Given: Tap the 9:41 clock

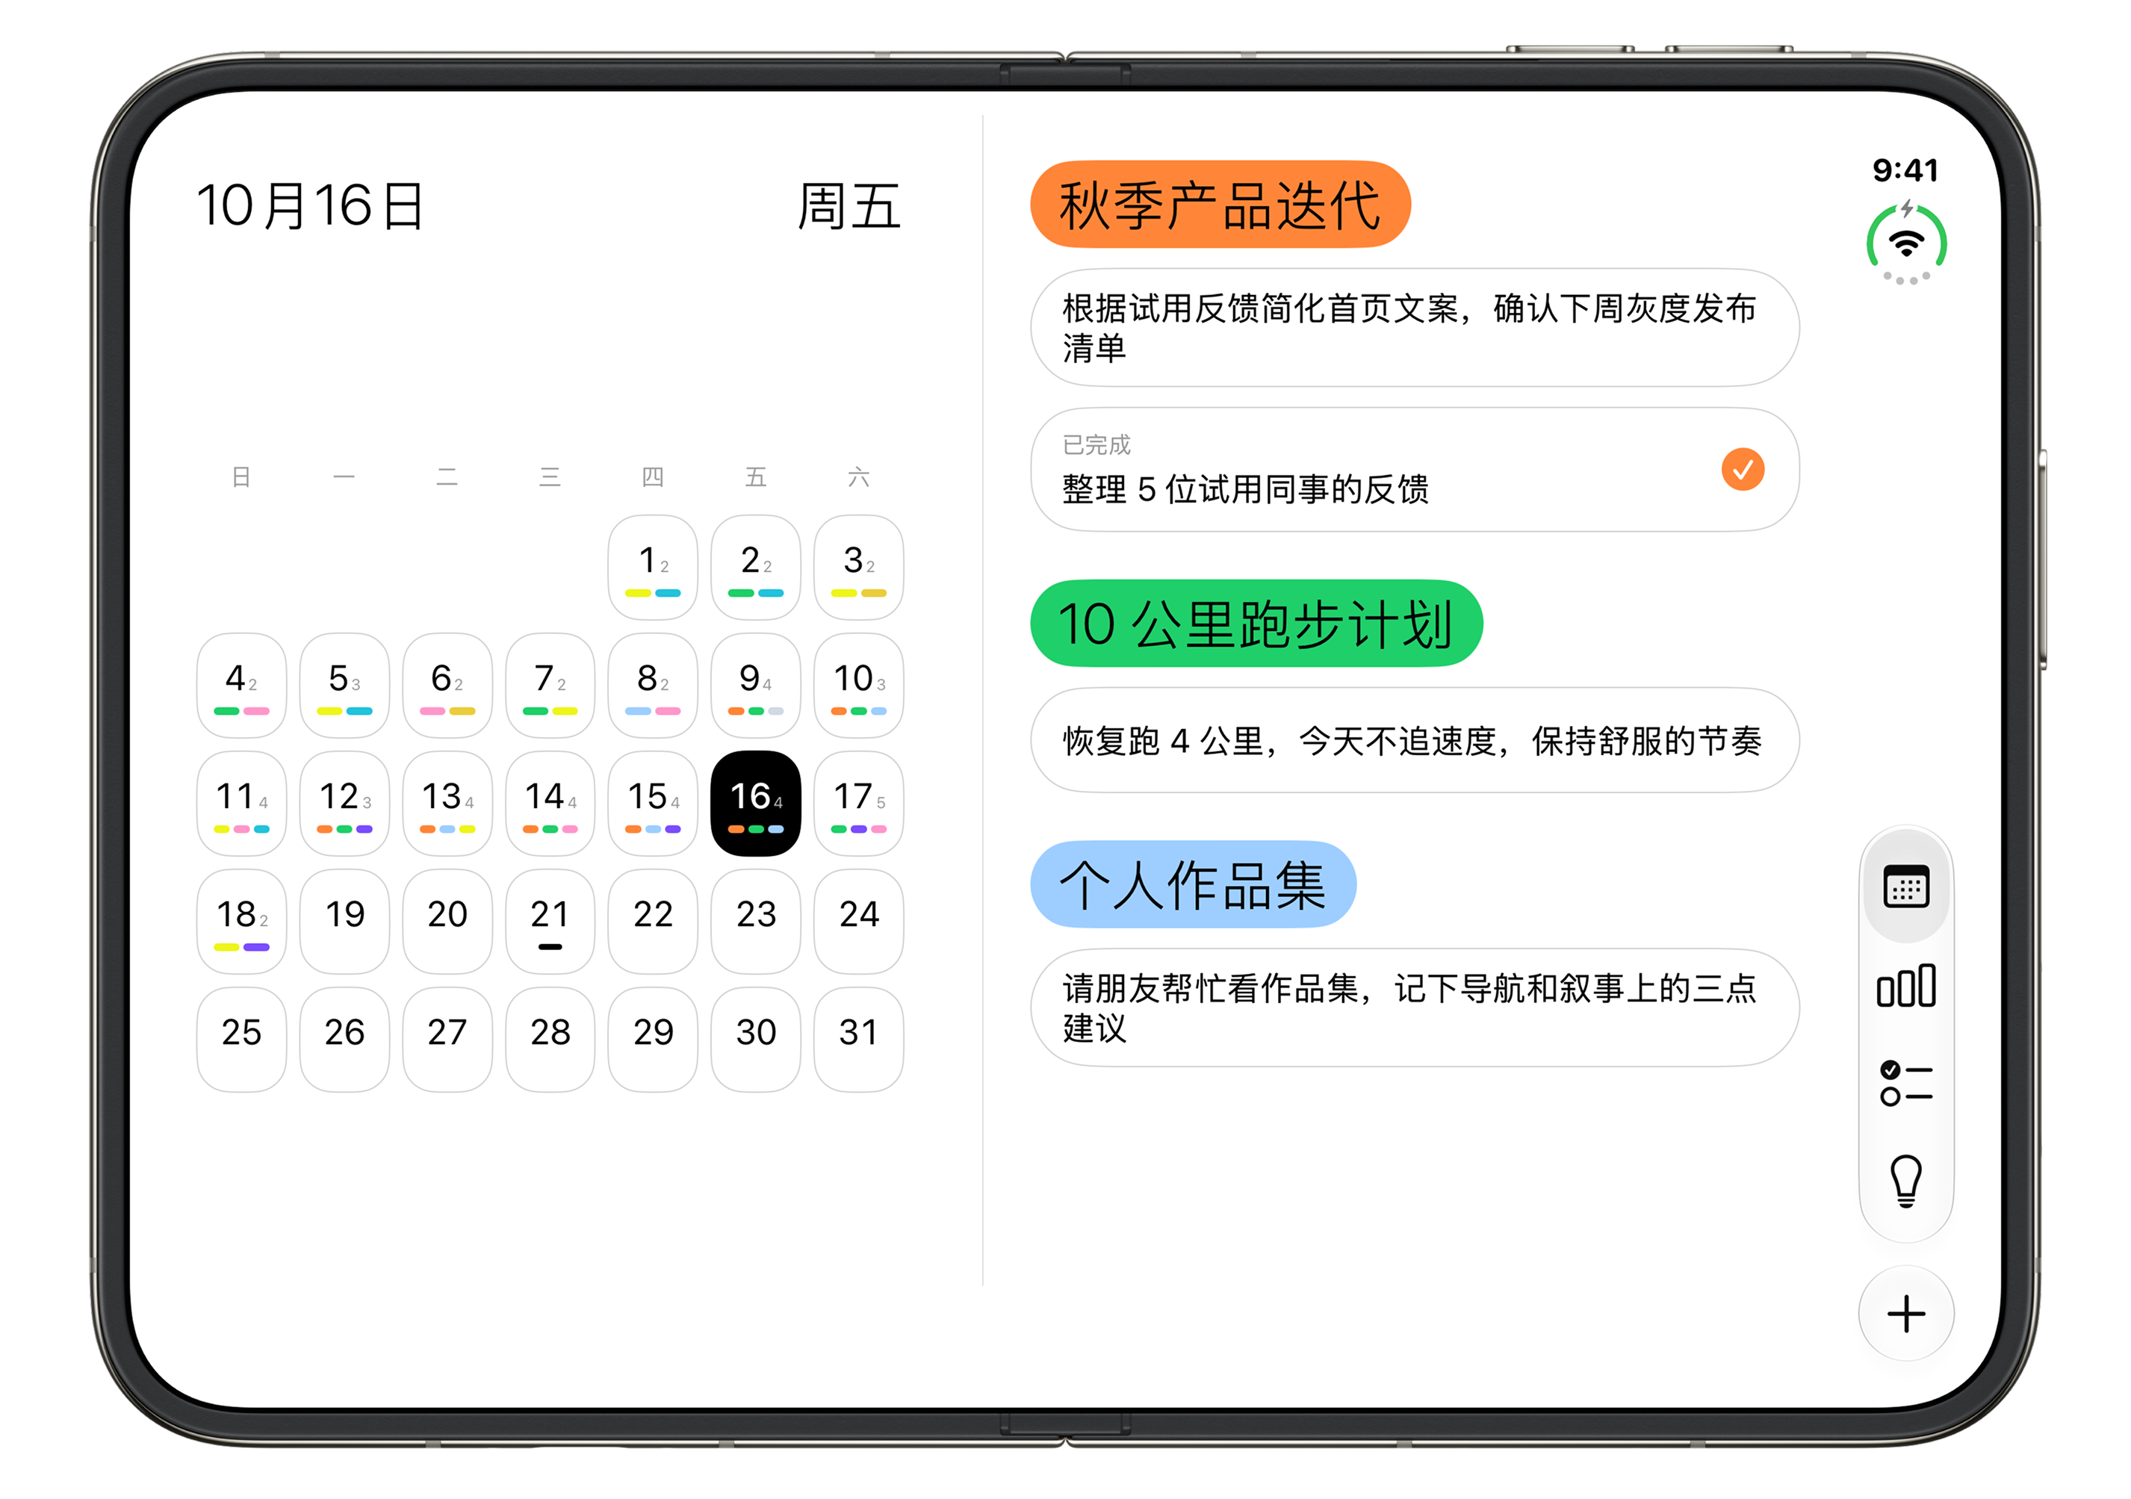Looking at the screenshot, I should (1905, 170).
